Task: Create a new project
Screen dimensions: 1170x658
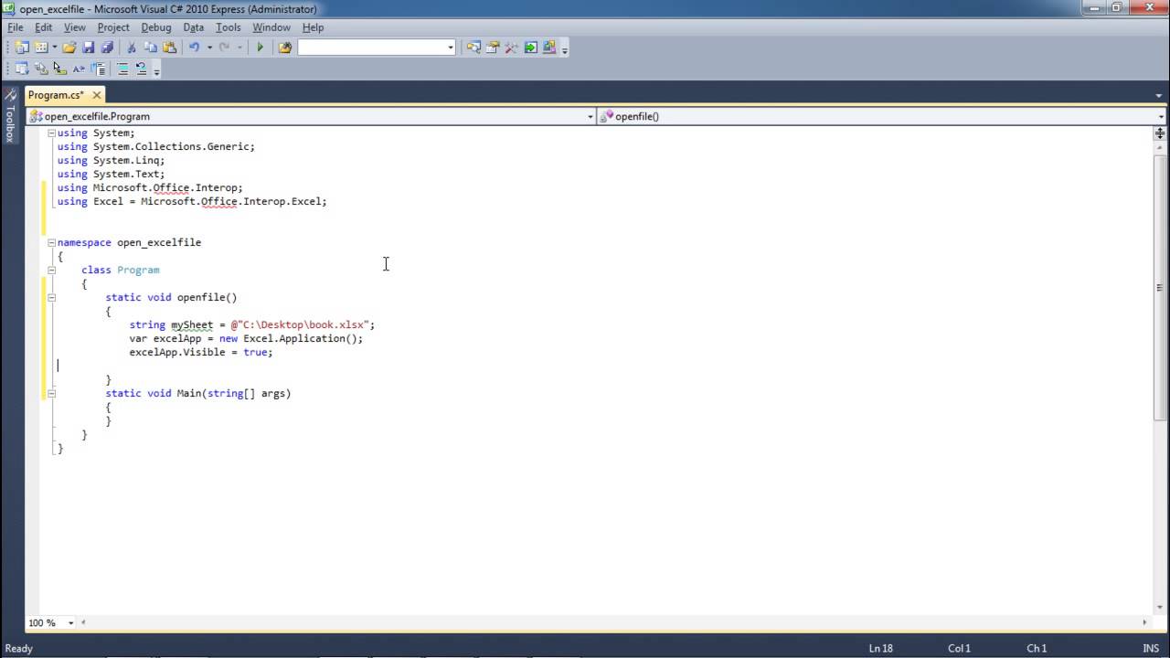Action: [x=20, y=47]
